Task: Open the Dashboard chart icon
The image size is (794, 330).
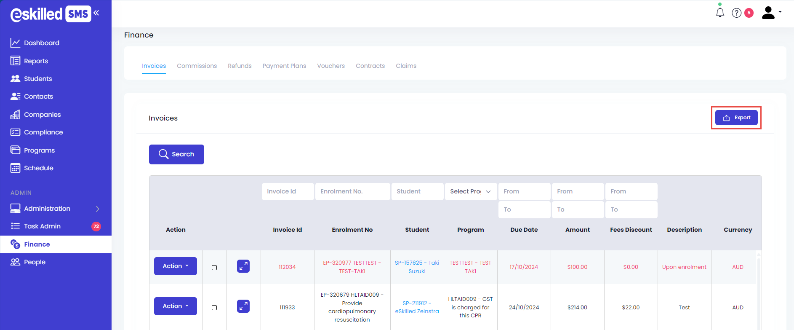Action: tap(15, 43)
